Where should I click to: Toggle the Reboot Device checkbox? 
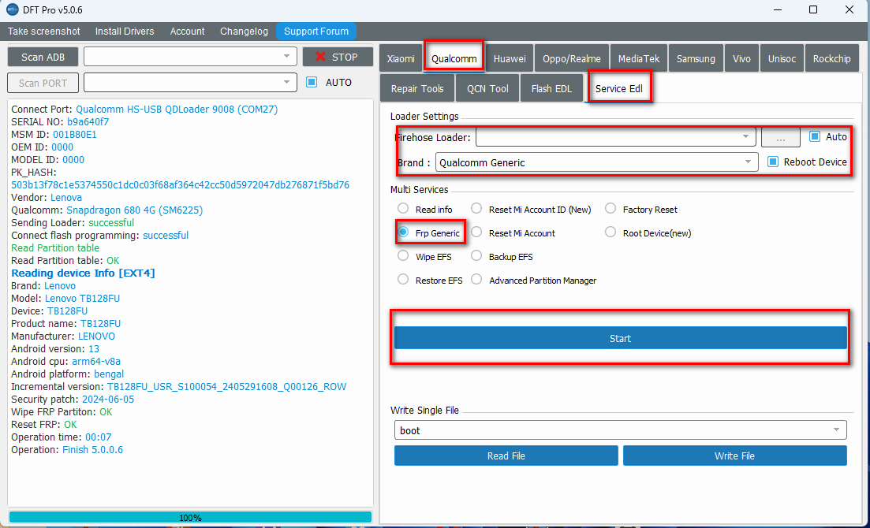point(773,162)
